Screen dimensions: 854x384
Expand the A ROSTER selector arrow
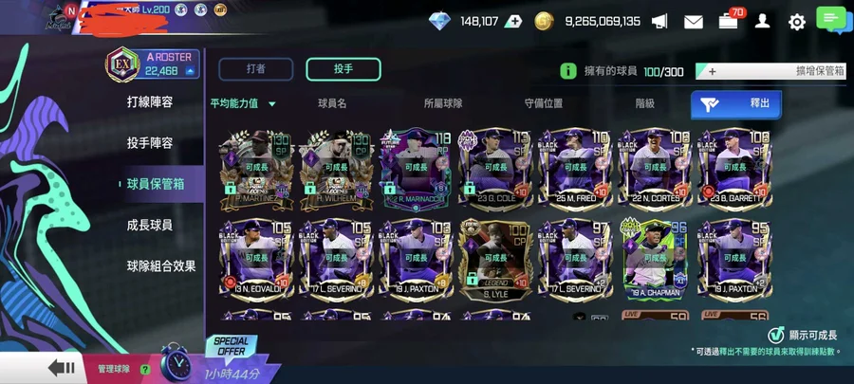(x=190, y=71)
